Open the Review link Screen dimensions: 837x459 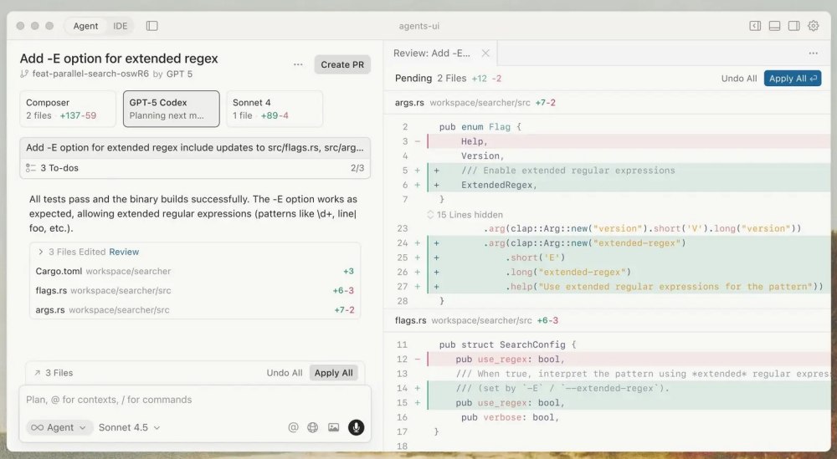pos(124,252)
